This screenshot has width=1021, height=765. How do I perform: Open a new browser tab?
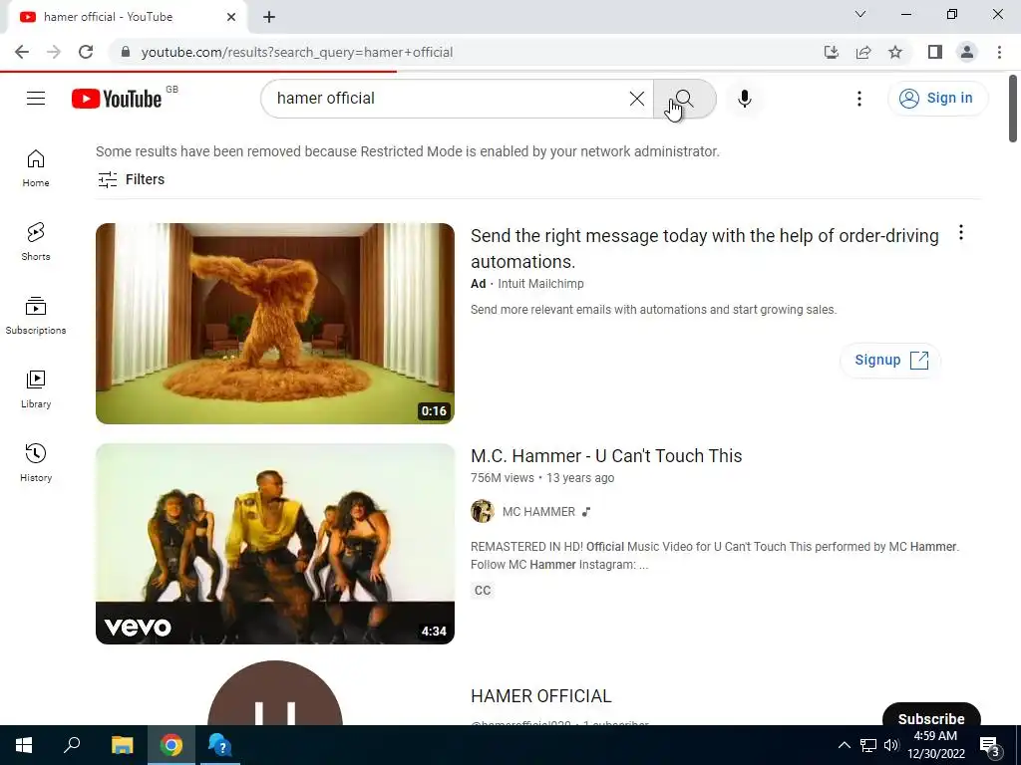269,17
